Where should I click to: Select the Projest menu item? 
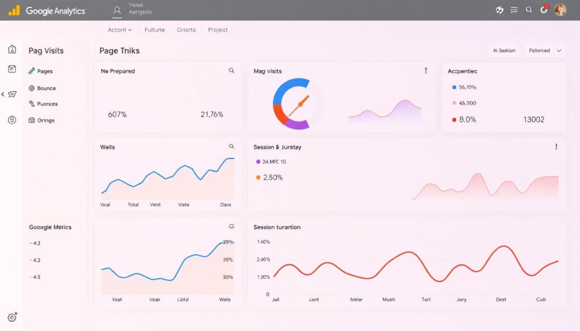pos(217,29)
